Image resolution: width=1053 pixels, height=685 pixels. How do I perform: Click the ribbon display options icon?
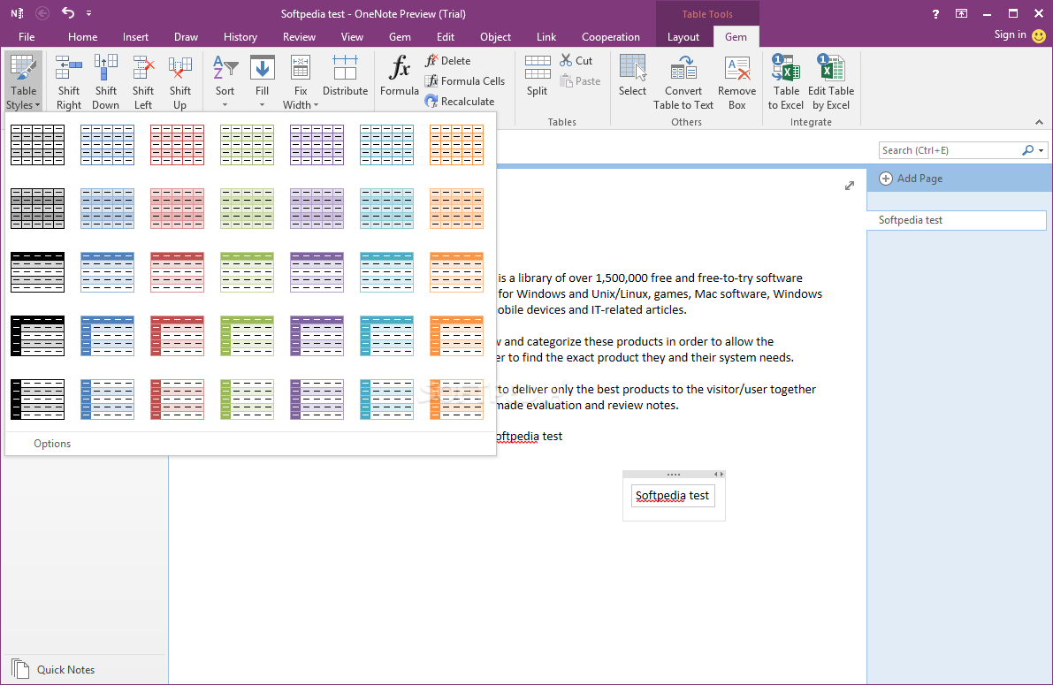coord(962,13)
